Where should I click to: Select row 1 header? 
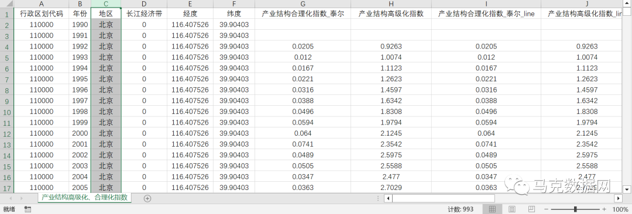[x=7, y=13]
